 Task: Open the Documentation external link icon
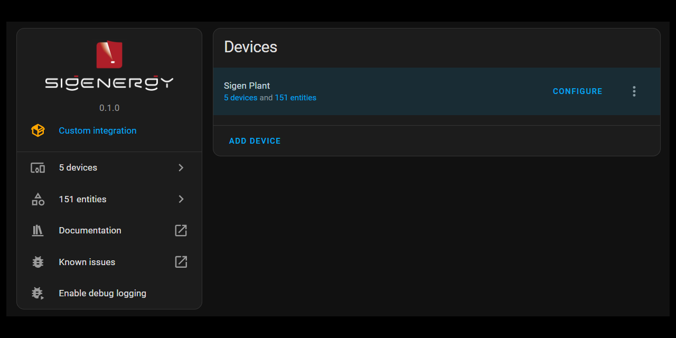[181, 230]
